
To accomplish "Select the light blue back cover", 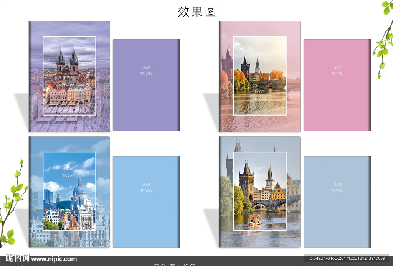I will pyautogui.click(x=146, y=202).
